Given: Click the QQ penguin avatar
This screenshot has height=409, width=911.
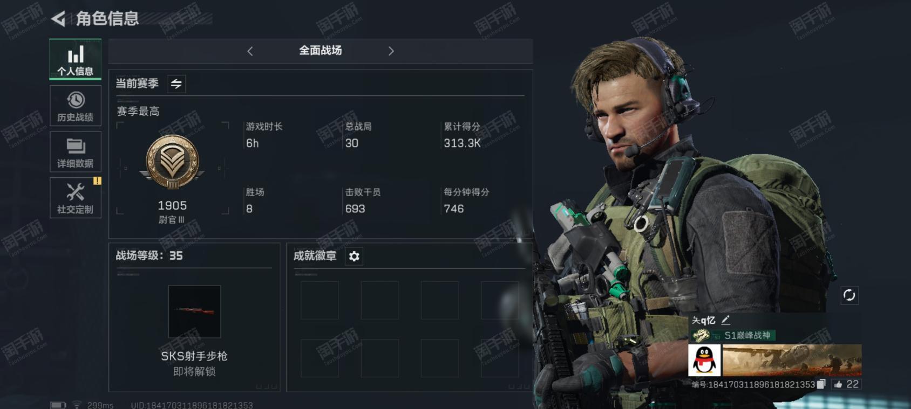Looking at the screenshot, I should 705,360.
